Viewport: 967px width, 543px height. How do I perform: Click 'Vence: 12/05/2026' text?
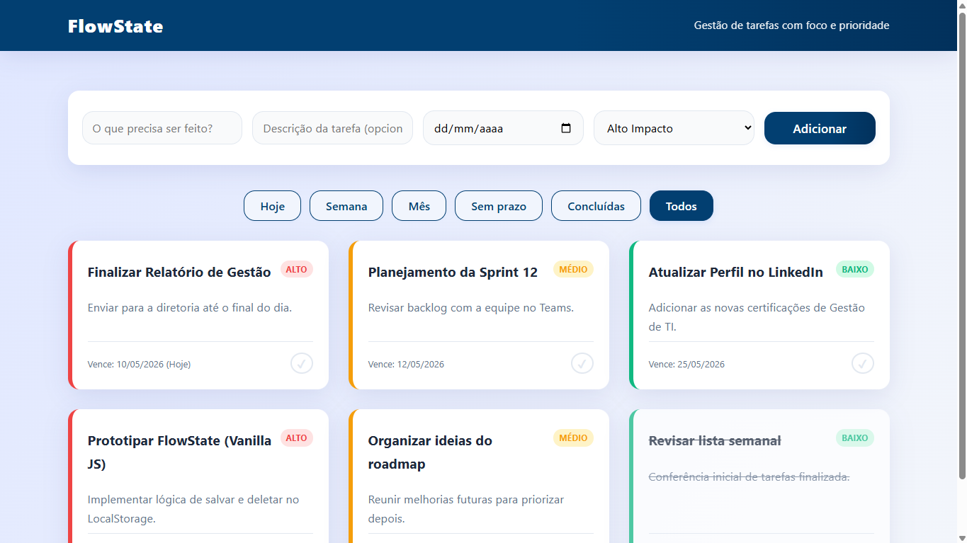click(x=406, y=364)
